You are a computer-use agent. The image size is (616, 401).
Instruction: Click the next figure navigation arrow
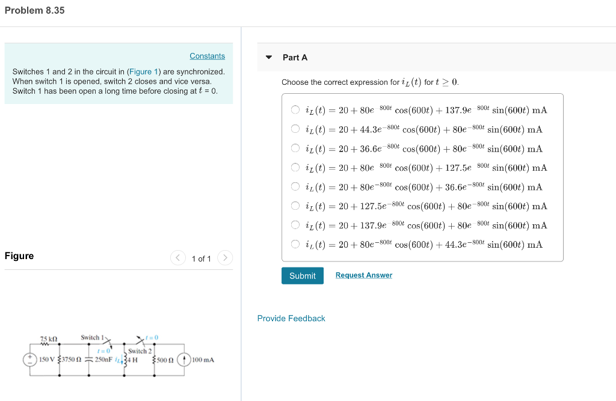225,257
